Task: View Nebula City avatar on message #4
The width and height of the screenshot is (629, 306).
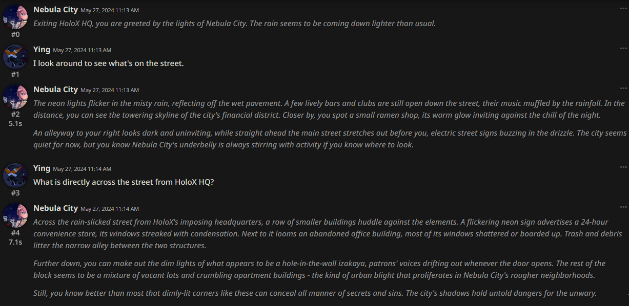Action: pyautogui.click(x=15, y=215)
